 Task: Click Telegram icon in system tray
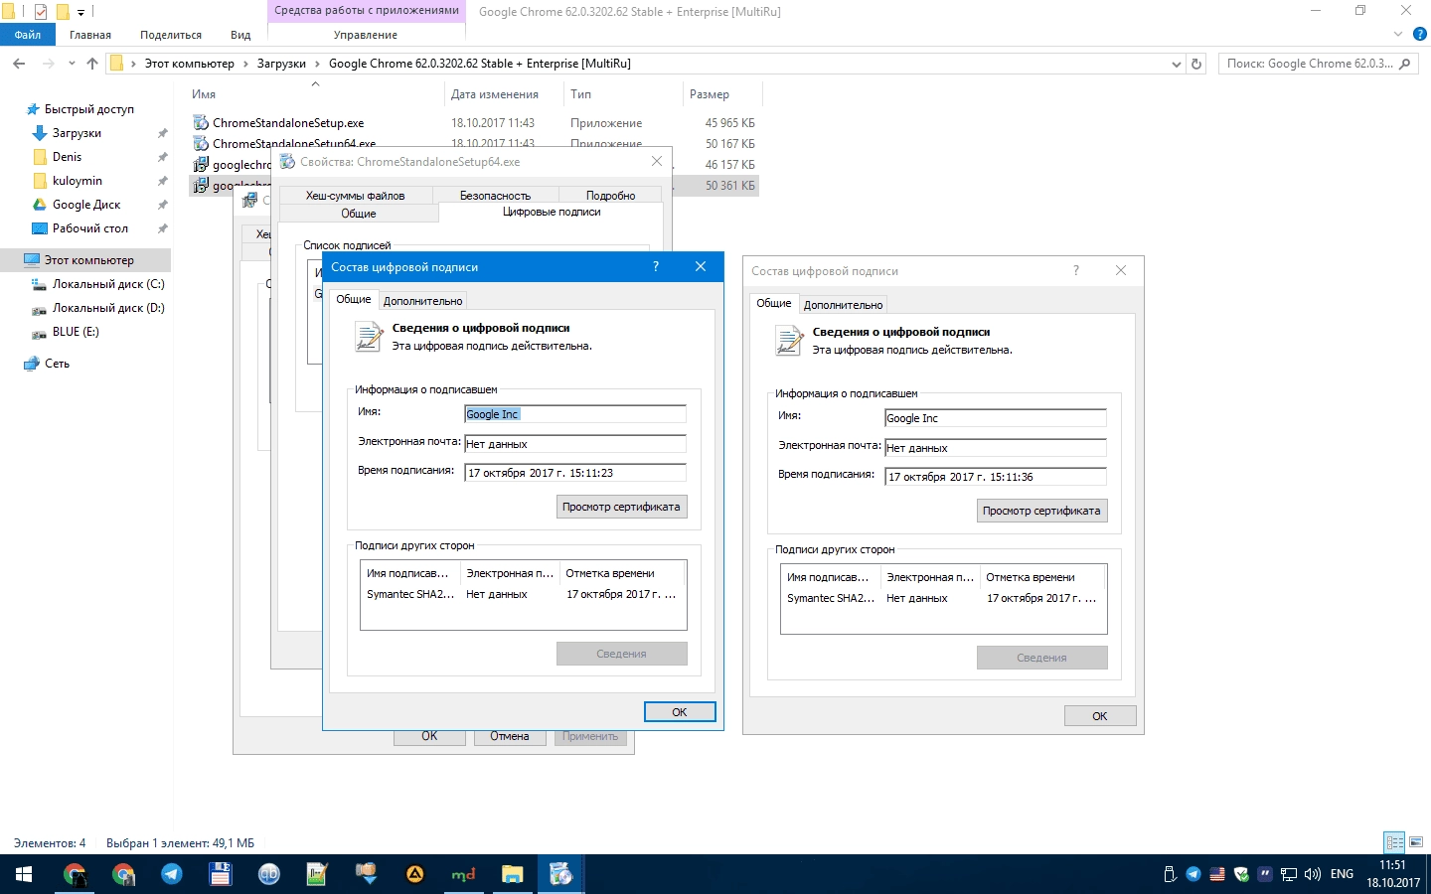[x=1193, y=874]
